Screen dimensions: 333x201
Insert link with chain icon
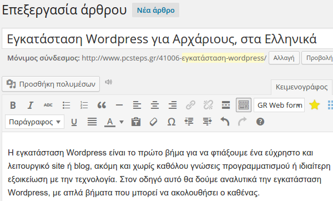click(x=190, y=105)
